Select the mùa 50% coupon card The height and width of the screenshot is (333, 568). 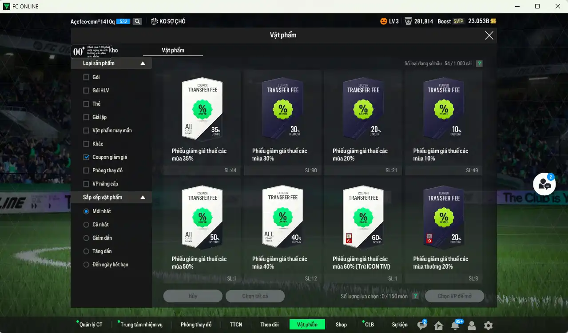202,230
